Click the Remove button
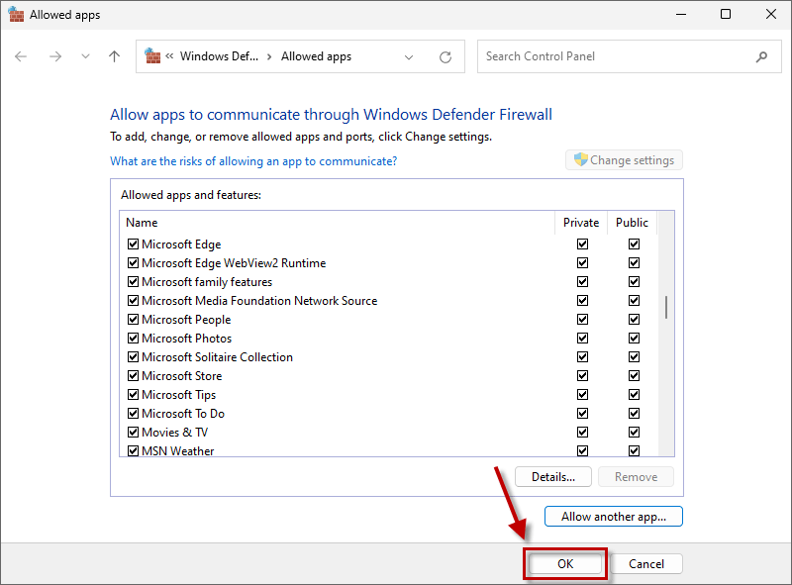The width and height of the screenshot is (792, 585). coord(636,477)
